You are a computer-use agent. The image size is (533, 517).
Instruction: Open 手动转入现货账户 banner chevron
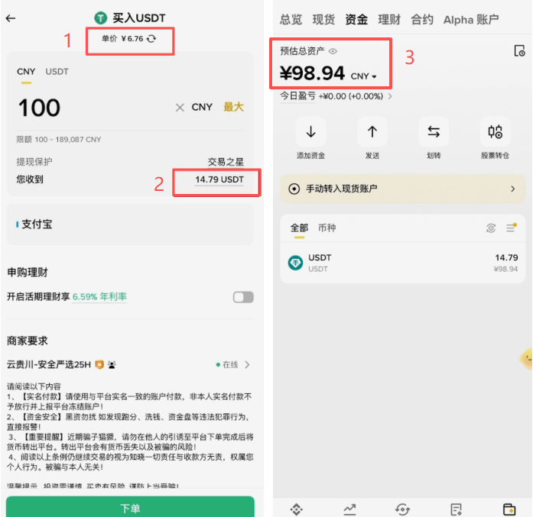pyautogui.click(x=513, y=189)
